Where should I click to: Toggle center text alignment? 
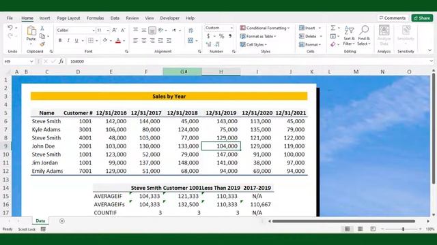(144, 41)
